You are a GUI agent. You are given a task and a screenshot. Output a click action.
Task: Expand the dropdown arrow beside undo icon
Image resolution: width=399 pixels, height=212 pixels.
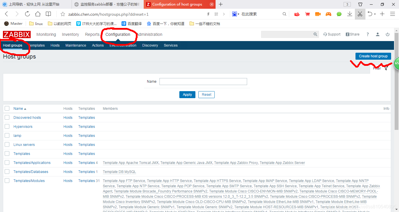pyautogui.click(x=375, y=14)
